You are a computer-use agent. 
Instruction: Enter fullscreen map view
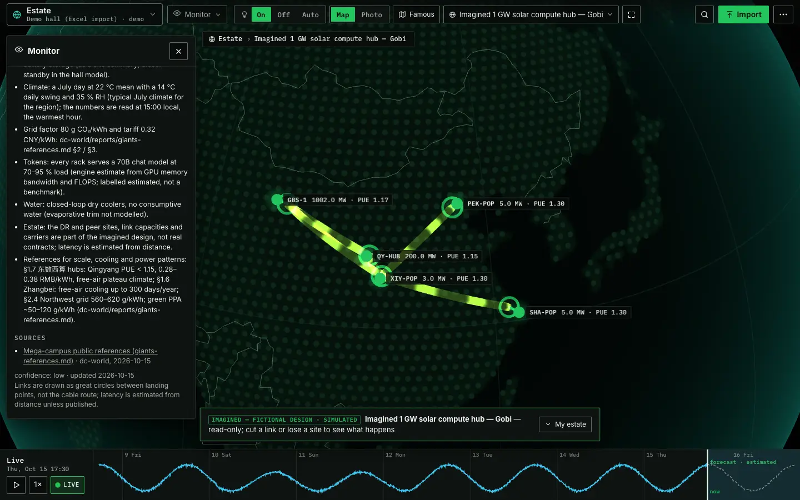point(631,14)
